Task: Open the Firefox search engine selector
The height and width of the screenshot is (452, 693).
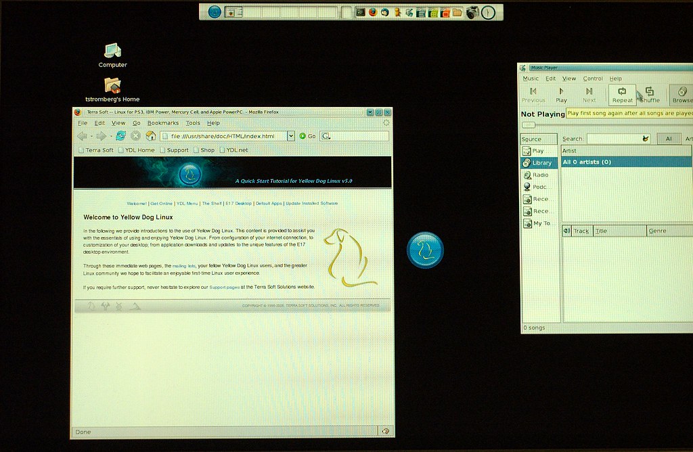Action: (326, 136)
